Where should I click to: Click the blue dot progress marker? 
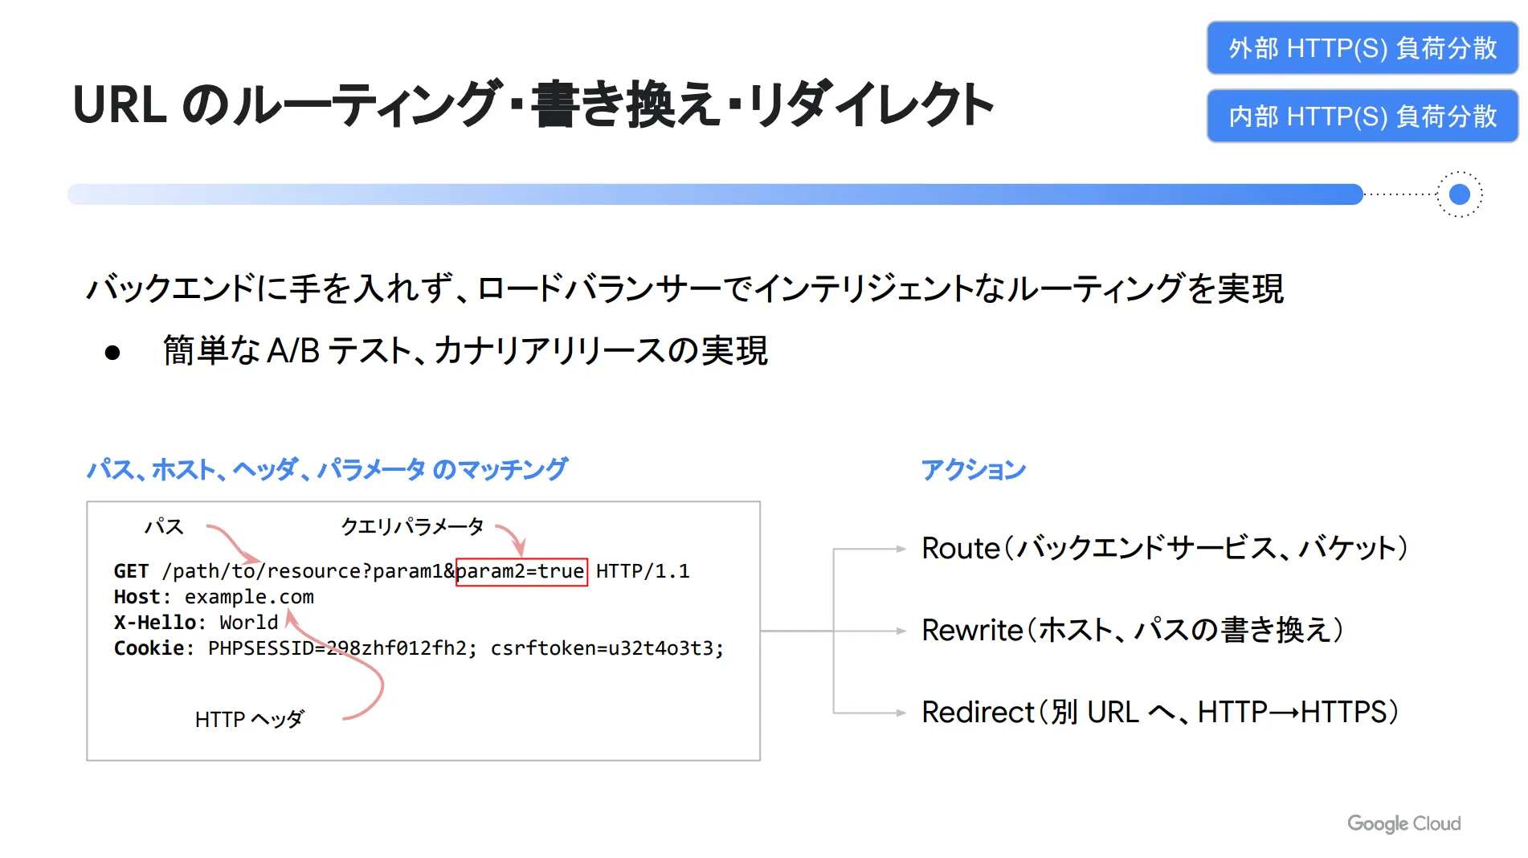(x=1459, y=194)
